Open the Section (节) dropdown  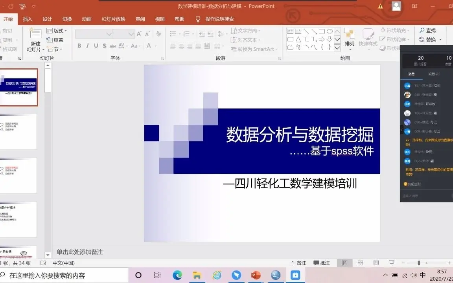[x=54, y=49]
